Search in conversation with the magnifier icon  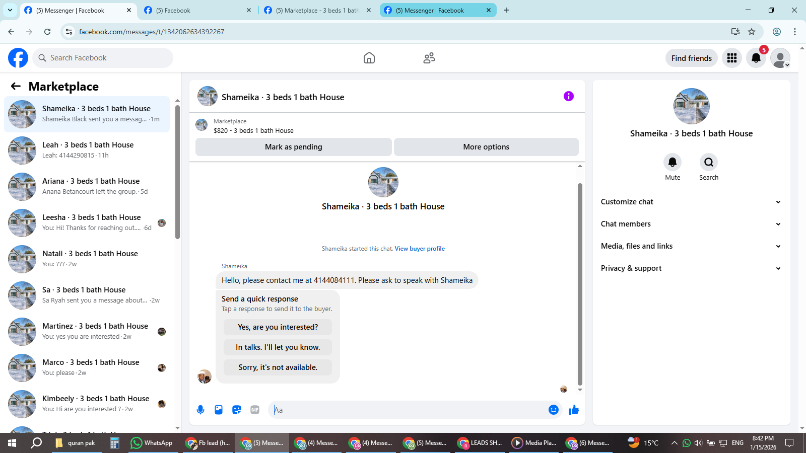click(709, 162)
